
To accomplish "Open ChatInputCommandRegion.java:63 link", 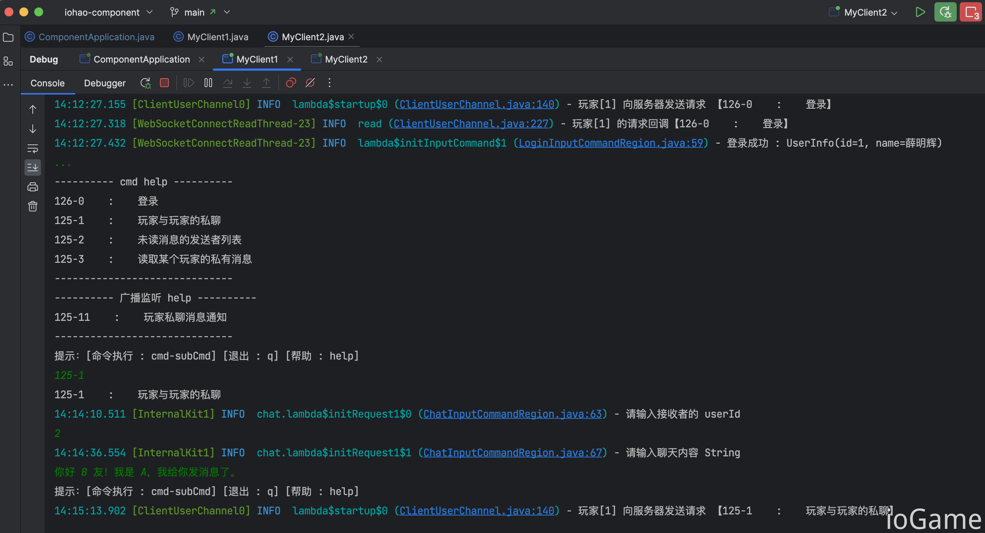I will (x=512, y=414).
